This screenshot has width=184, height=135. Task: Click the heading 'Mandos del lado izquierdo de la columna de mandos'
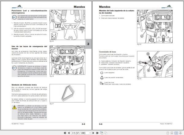tap(117, 12)
